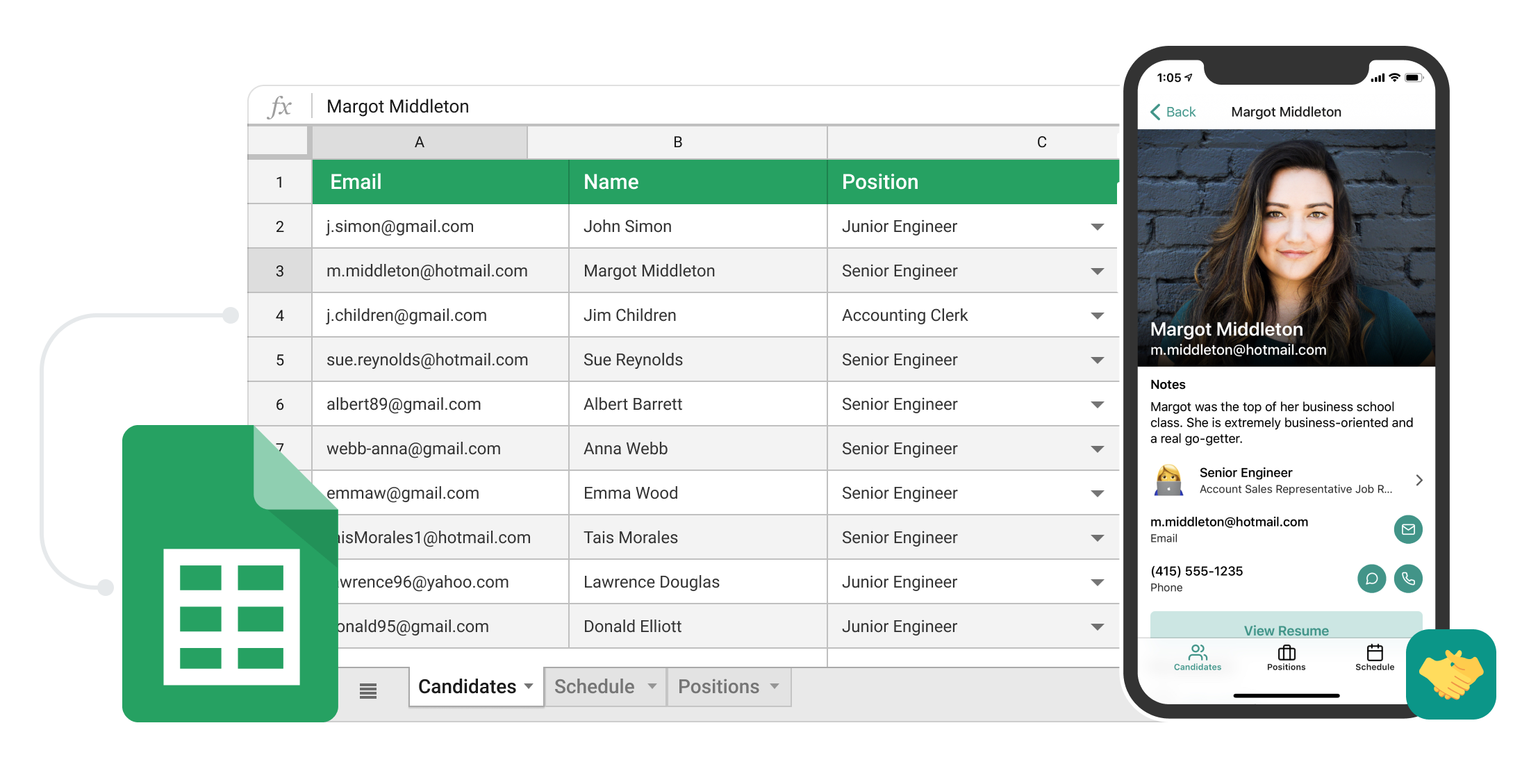Tap the Back button
Screen dimensions: 1538x764
(x=1173, y=112)
